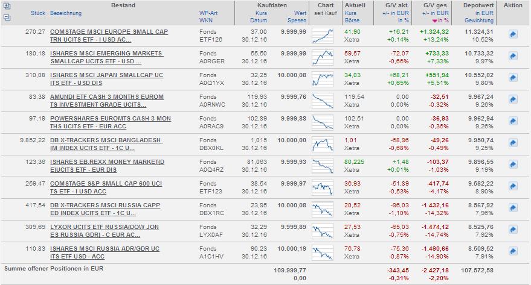This screenshot has width=531, height=285.
Task: Select WKN value A0RGER
Action: 212,61
